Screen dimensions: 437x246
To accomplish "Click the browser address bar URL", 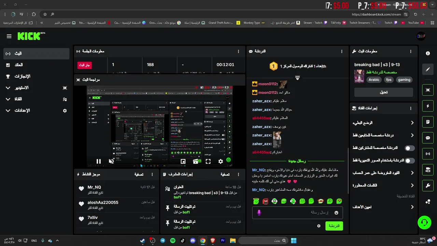I will point(376,14).
